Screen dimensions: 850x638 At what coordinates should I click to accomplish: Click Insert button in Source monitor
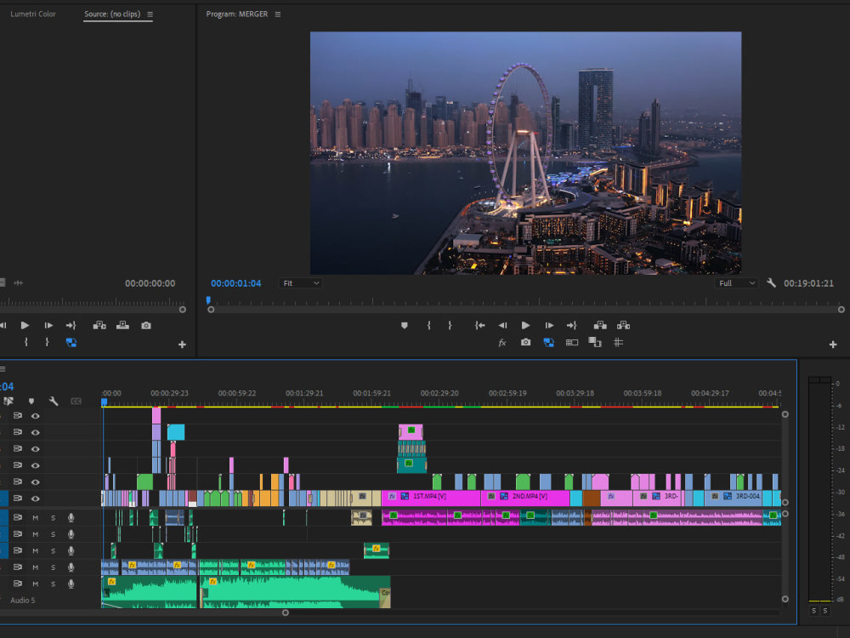pyautogui.click(x=99, y=326)
